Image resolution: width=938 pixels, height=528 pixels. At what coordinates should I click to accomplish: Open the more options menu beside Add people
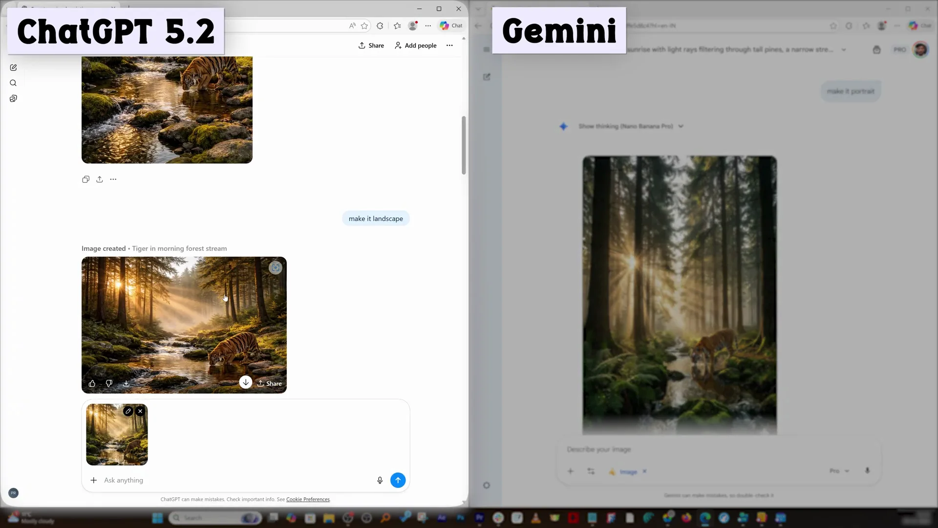pyautogui.click(x=449, y=45)
